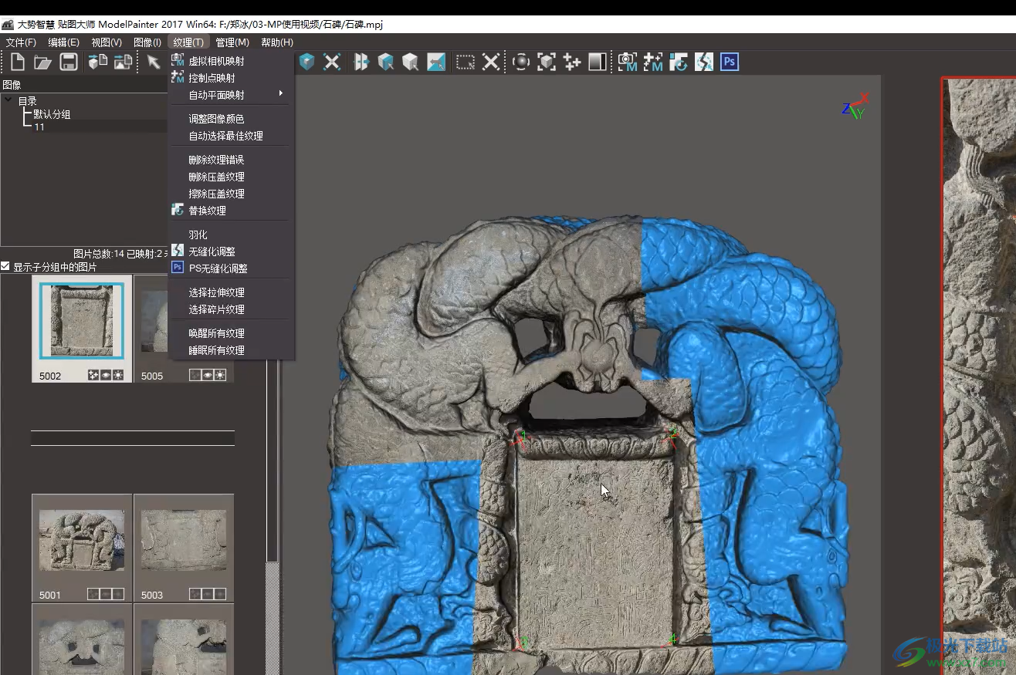Select the arrow pointer tool
The height and width of the screenshot is (675, 1016).
tap(154, 62)
